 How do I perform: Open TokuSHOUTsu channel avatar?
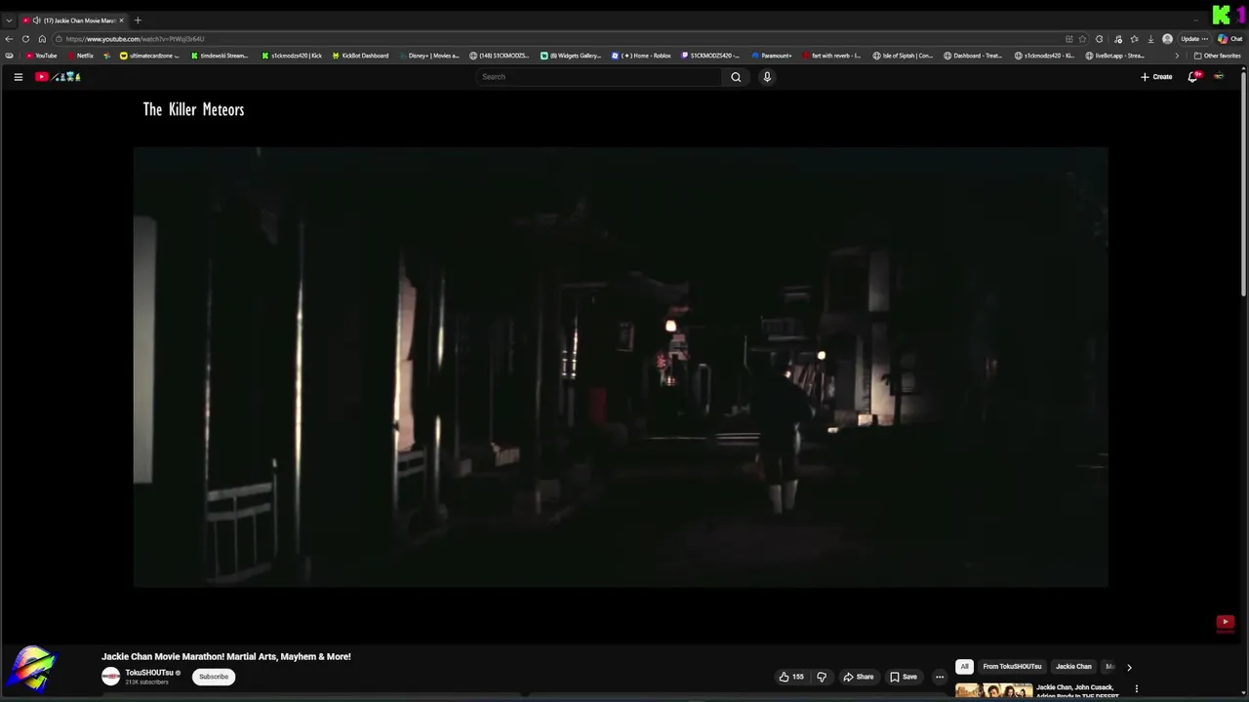point(111,677)
